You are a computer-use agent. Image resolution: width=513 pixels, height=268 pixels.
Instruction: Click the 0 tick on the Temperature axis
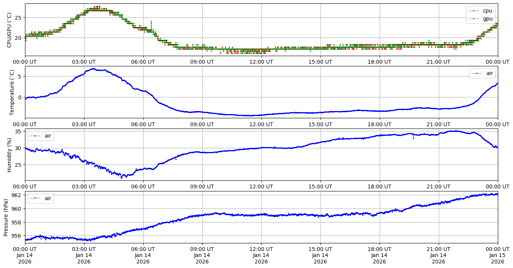click(x=21, y=97)
